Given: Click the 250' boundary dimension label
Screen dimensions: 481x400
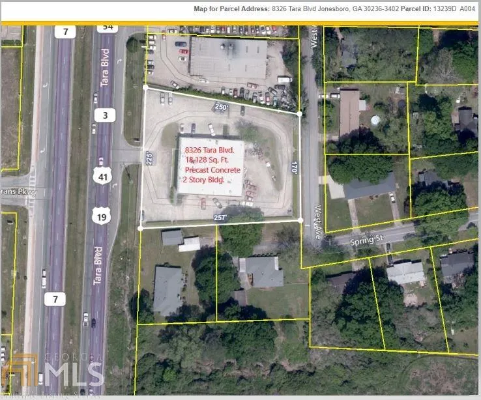Looking at the screenshot, I should coord(222,106).
